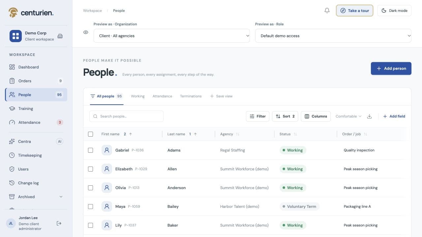Click Maya Bailey's avatar icon
Screen dimensions: 422x237
[107, 206]
